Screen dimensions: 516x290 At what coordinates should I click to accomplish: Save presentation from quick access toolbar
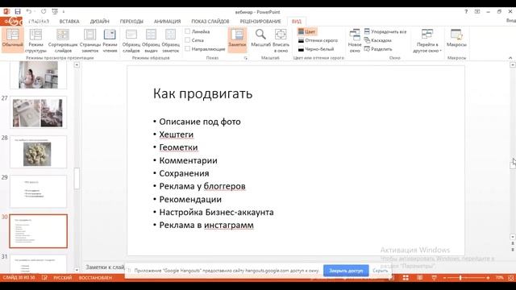[18, 11]
